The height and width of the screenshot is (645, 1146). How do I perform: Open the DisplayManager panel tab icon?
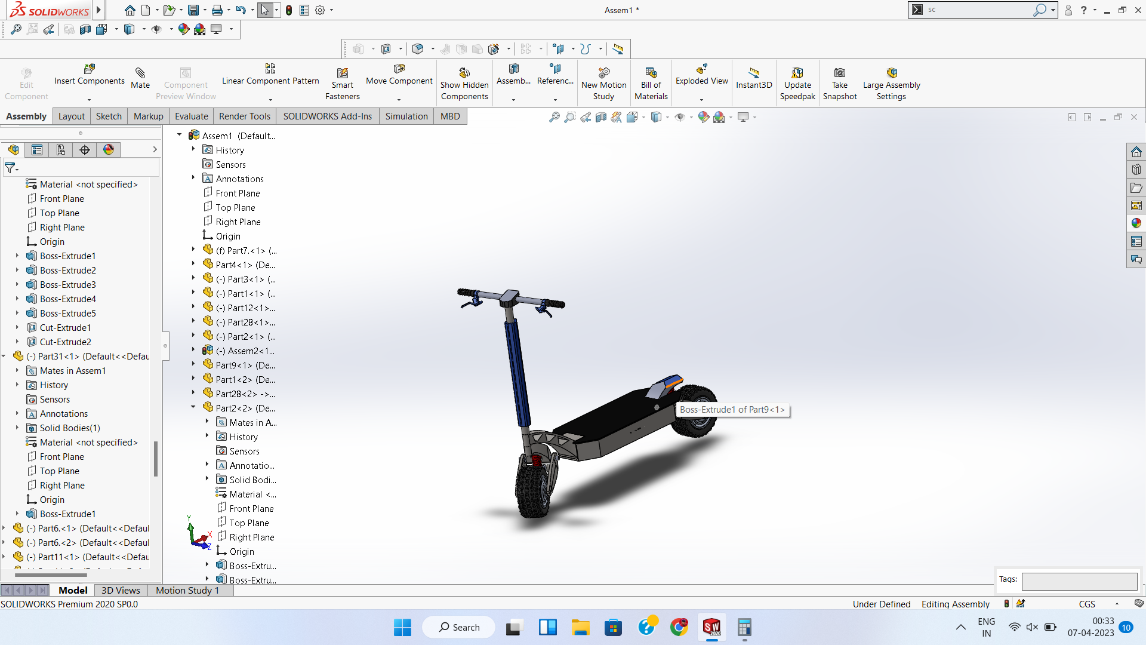[x=108, y=150]
